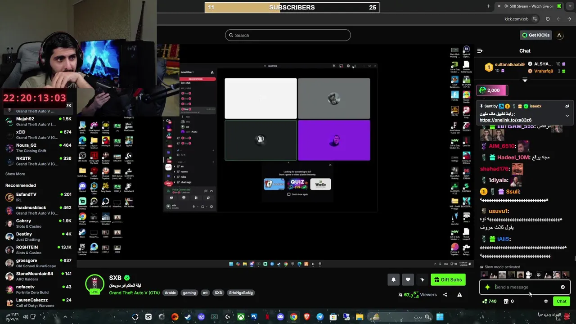This screenshot has height=324, width=576.
Task: Open Cabrzy recommended channel
Action: (x=38, y=224)
